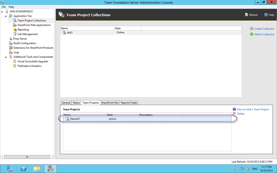
Task: Select Lab Management in the tree
Action: 28,34
